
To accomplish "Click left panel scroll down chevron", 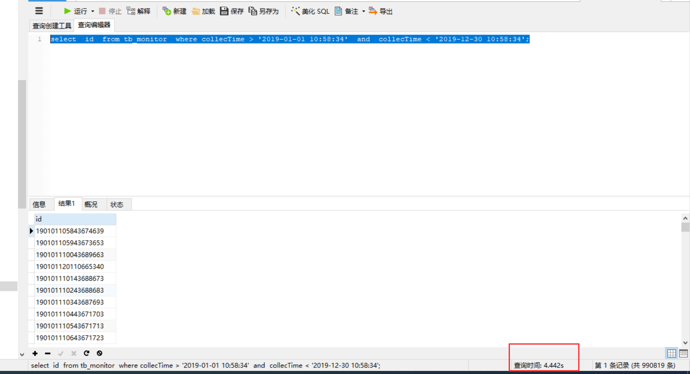I will click(22, 355).
